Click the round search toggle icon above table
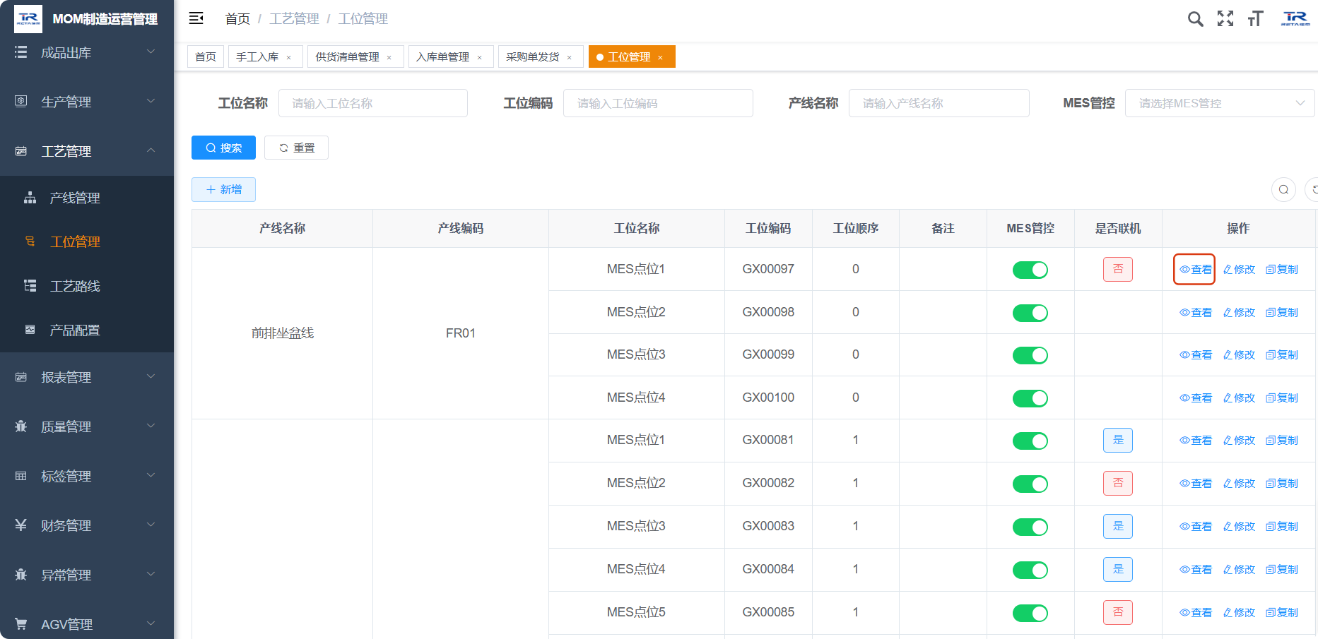 tap(1283, 189)
